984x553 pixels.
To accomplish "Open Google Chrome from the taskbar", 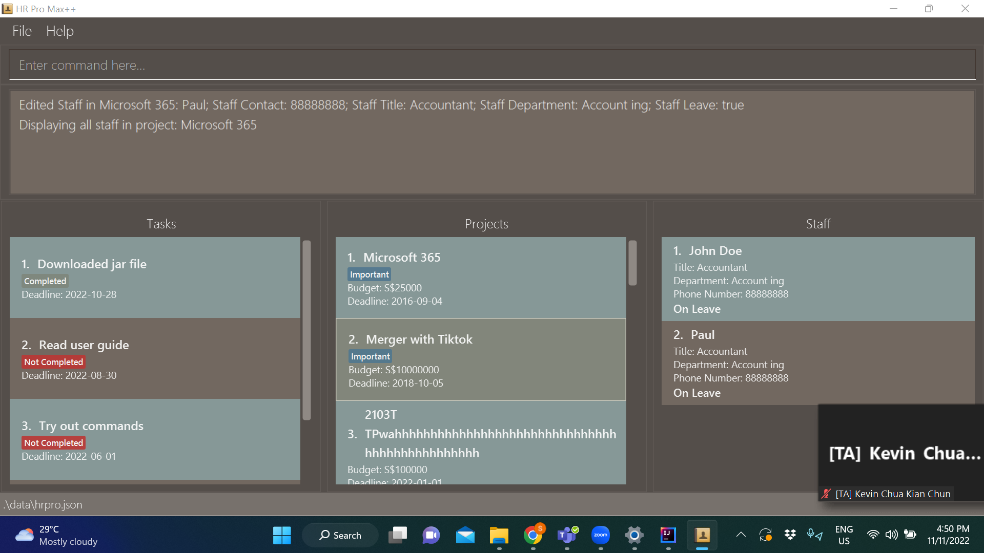I will pos(533,535).
